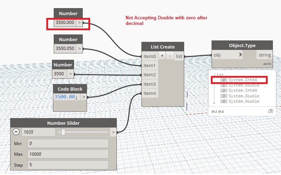Select the header of the 3500 Number node

point(63,65)
